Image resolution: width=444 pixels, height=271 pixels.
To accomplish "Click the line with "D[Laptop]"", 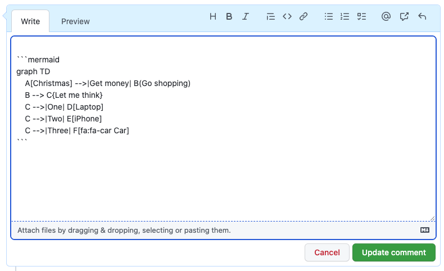I will point(64,107).
